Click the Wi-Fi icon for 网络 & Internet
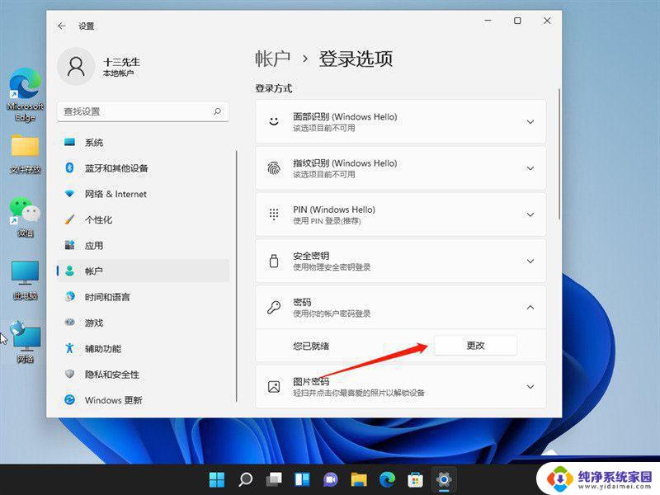660x495 pixels. [x=70, y=194]
